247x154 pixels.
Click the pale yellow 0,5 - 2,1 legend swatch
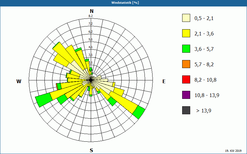pyautogui.click(x=186, y=18)
